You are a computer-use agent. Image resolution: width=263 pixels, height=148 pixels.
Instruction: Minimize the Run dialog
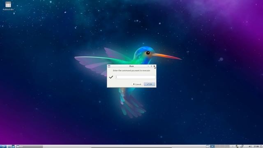click(148, 66)
